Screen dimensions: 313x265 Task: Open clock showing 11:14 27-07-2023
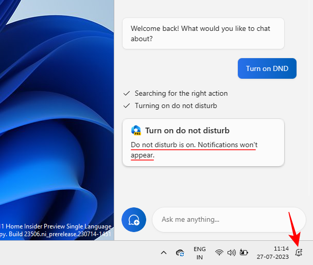click(x=273, y=253)
